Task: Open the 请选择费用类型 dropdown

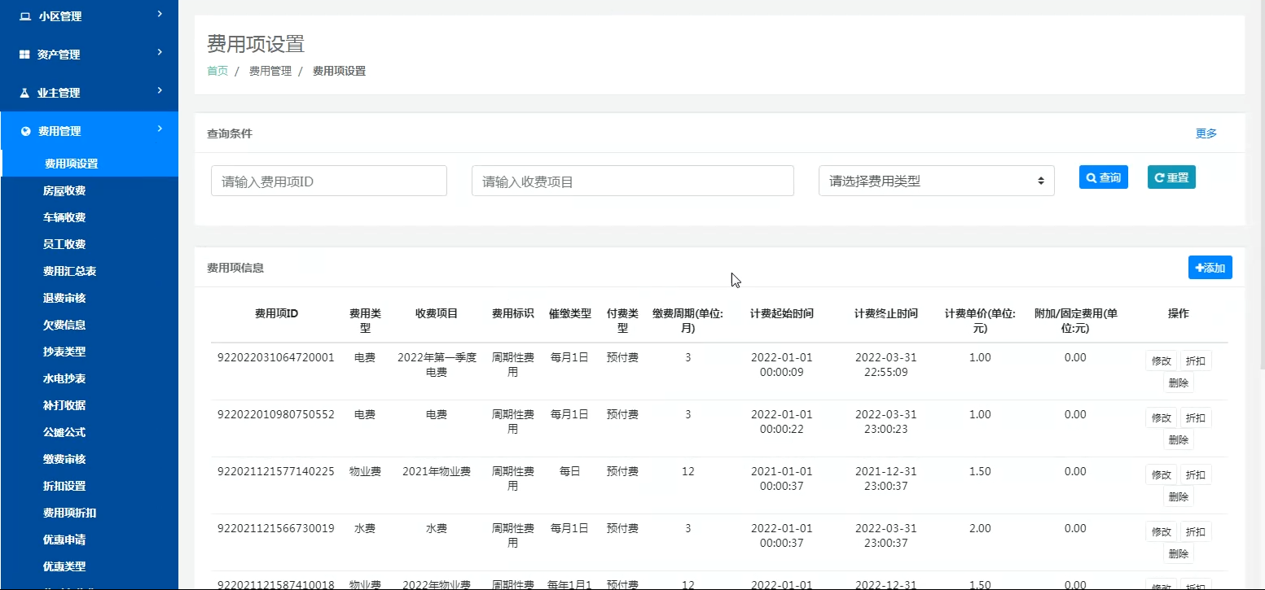Action: point(936,181)
